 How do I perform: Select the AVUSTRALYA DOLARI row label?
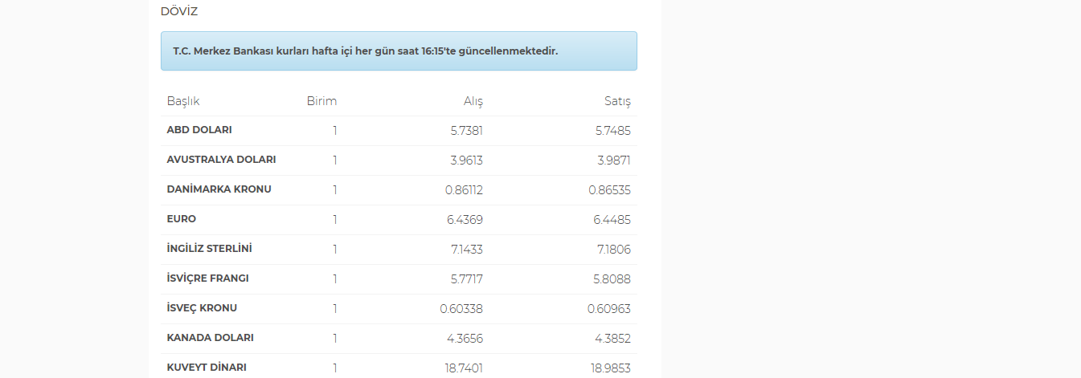[x=221, y=160]
